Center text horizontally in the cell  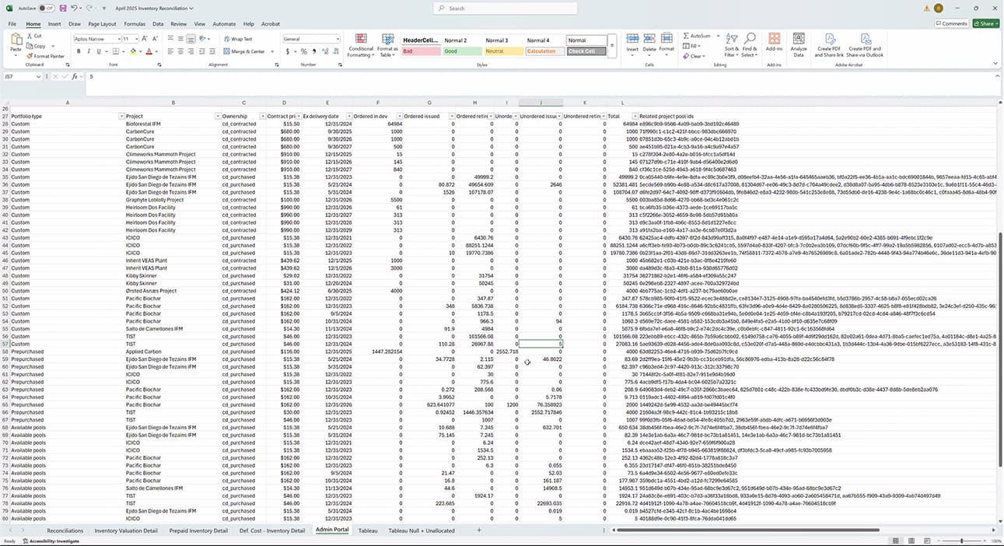(x=181, y=51)
